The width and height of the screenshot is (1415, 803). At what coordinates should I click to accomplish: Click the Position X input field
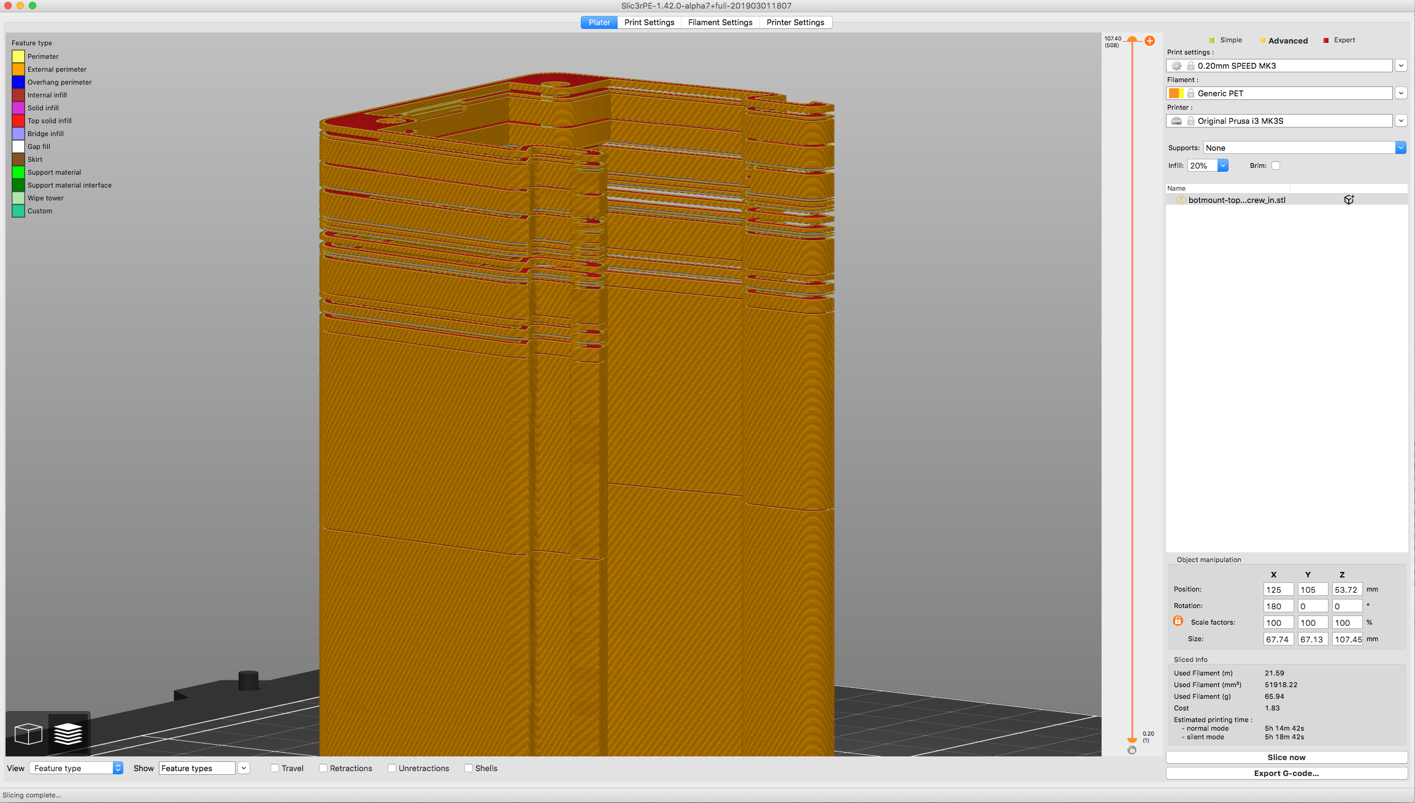1278,590
